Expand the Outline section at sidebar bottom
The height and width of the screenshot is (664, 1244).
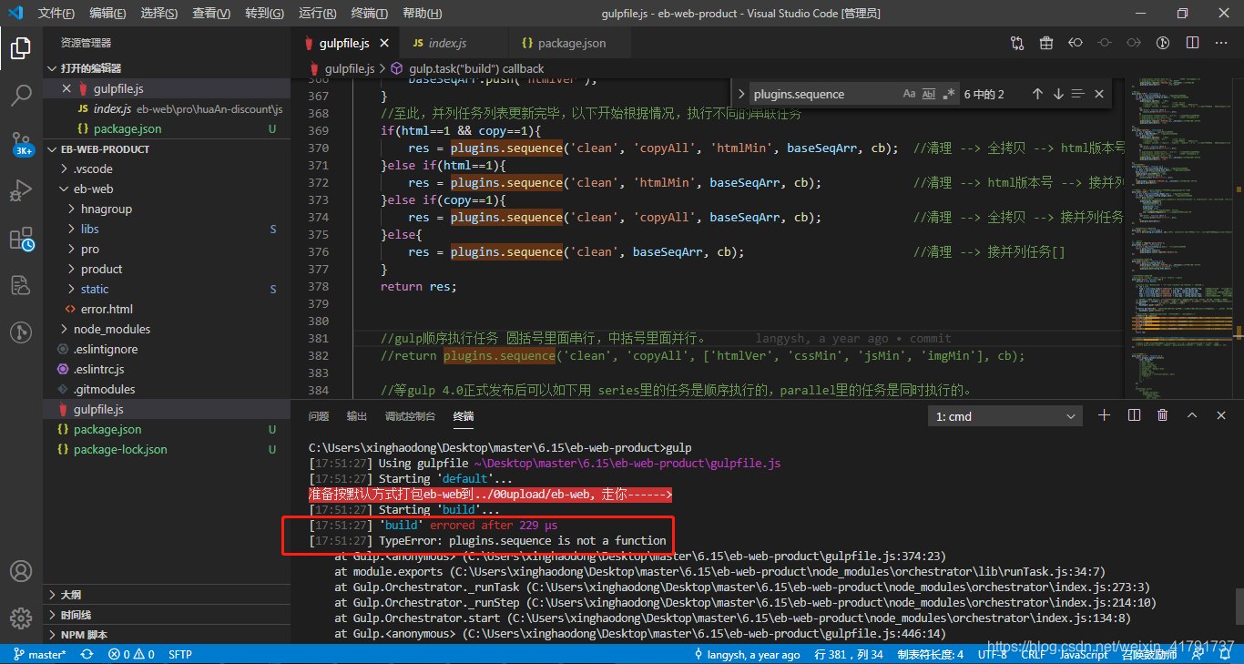click(167, 595)
